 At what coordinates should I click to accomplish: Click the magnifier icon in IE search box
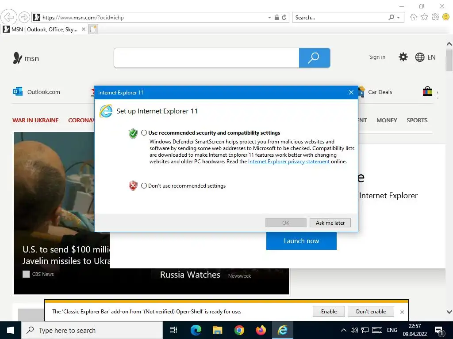click(x=392, y=17)
